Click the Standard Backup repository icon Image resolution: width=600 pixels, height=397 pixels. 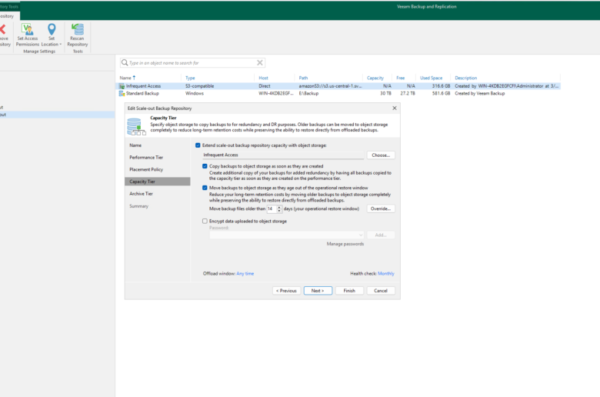[x=122, y=93]
